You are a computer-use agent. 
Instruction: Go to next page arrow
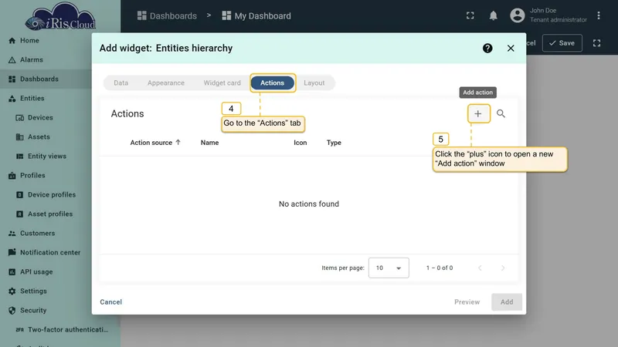(503, 268)
